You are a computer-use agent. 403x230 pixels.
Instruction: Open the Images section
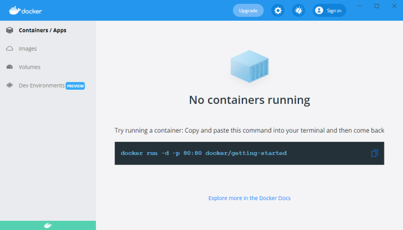pos(48,48)
